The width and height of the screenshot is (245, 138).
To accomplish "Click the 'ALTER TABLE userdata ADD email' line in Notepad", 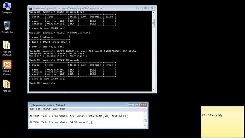I will 79,116.
